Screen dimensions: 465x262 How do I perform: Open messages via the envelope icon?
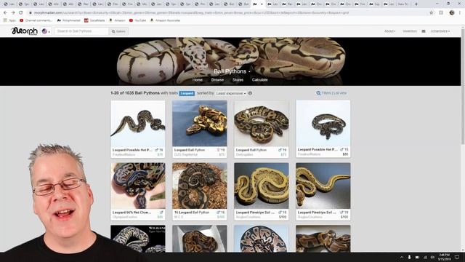tap(424, 31)
